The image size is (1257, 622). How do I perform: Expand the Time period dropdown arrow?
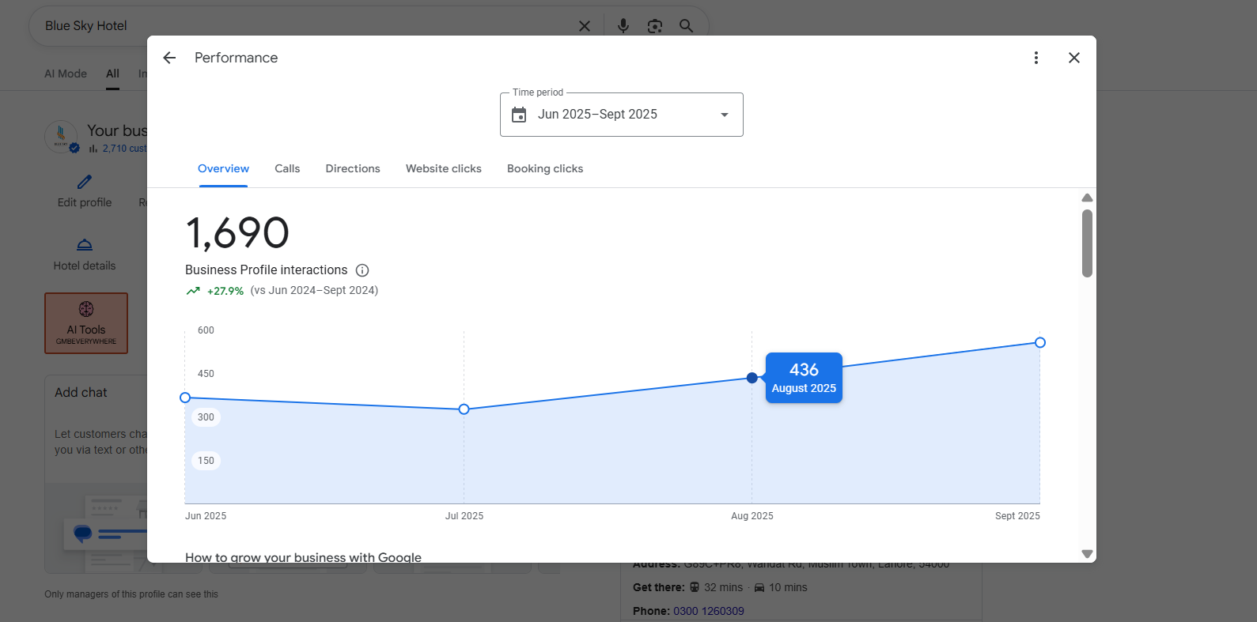(x=724, y=115)
